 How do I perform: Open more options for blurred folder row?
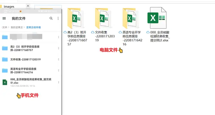tap(59, 37)
